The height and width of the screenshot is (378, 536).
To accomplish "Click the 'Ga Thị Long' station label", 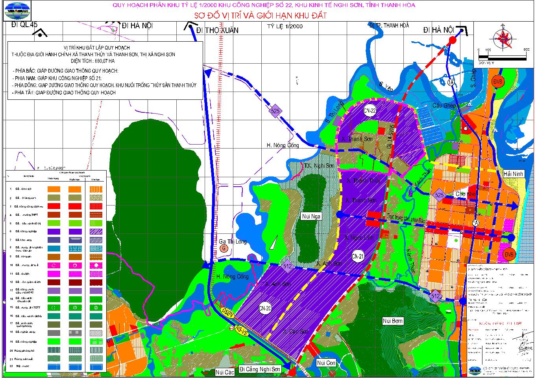I will (x=233, y=241).
